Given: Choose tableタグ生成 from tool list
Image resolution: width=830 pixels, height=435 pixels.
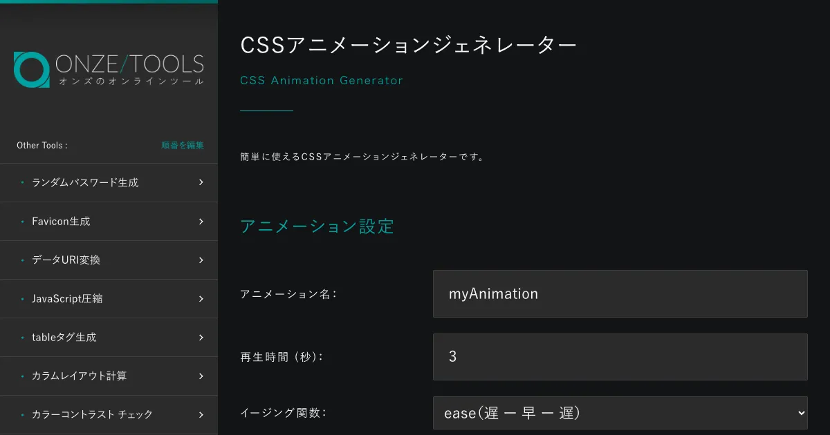Looking at the screenshot, I should (64, 338).
